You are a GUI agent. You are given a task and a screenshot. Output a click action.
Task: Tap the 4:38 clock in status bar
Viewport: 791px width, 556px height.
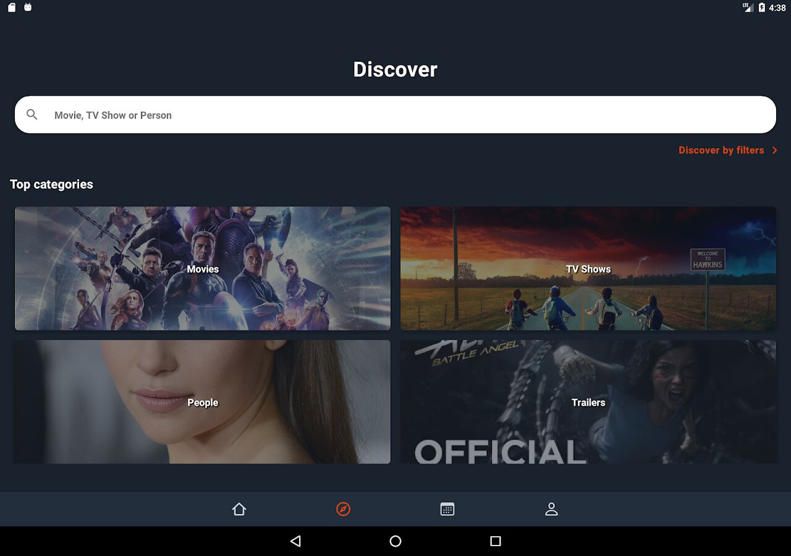[x=777, y=8]
